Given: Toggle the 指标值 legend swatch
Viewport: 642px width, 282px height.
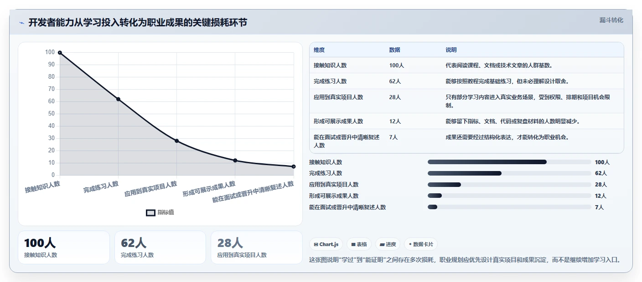Looking at the screenshot, I should click(150, 212).
